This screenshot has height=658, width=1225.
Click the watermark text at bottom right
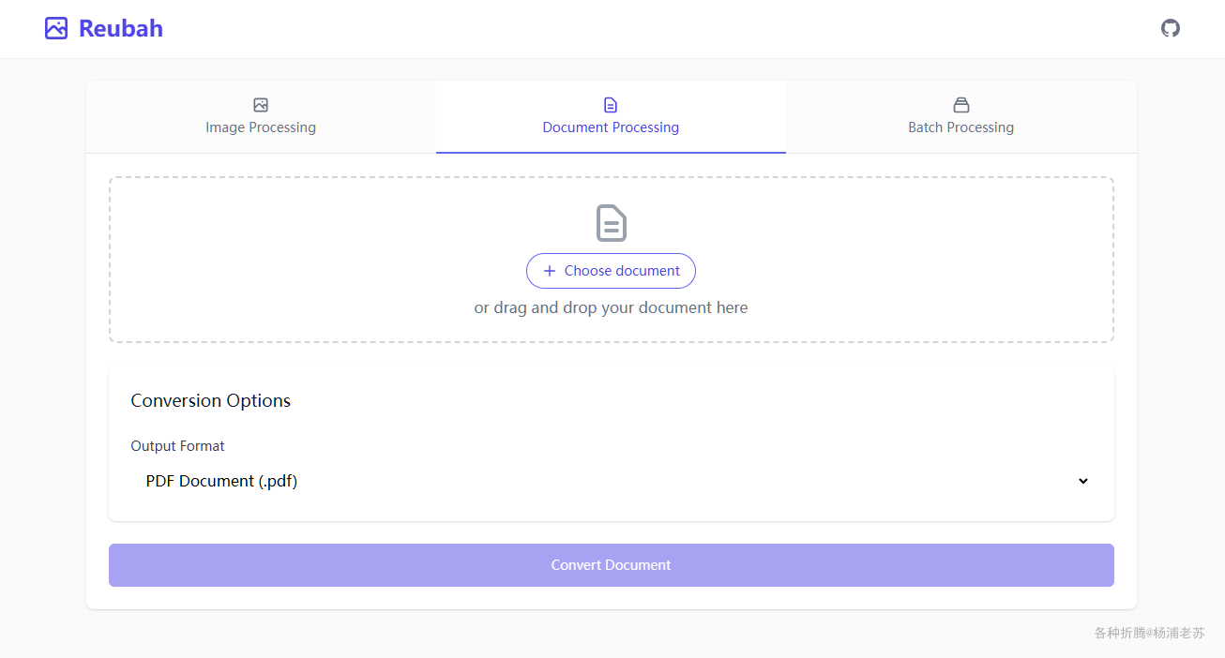coord(1149,633)
